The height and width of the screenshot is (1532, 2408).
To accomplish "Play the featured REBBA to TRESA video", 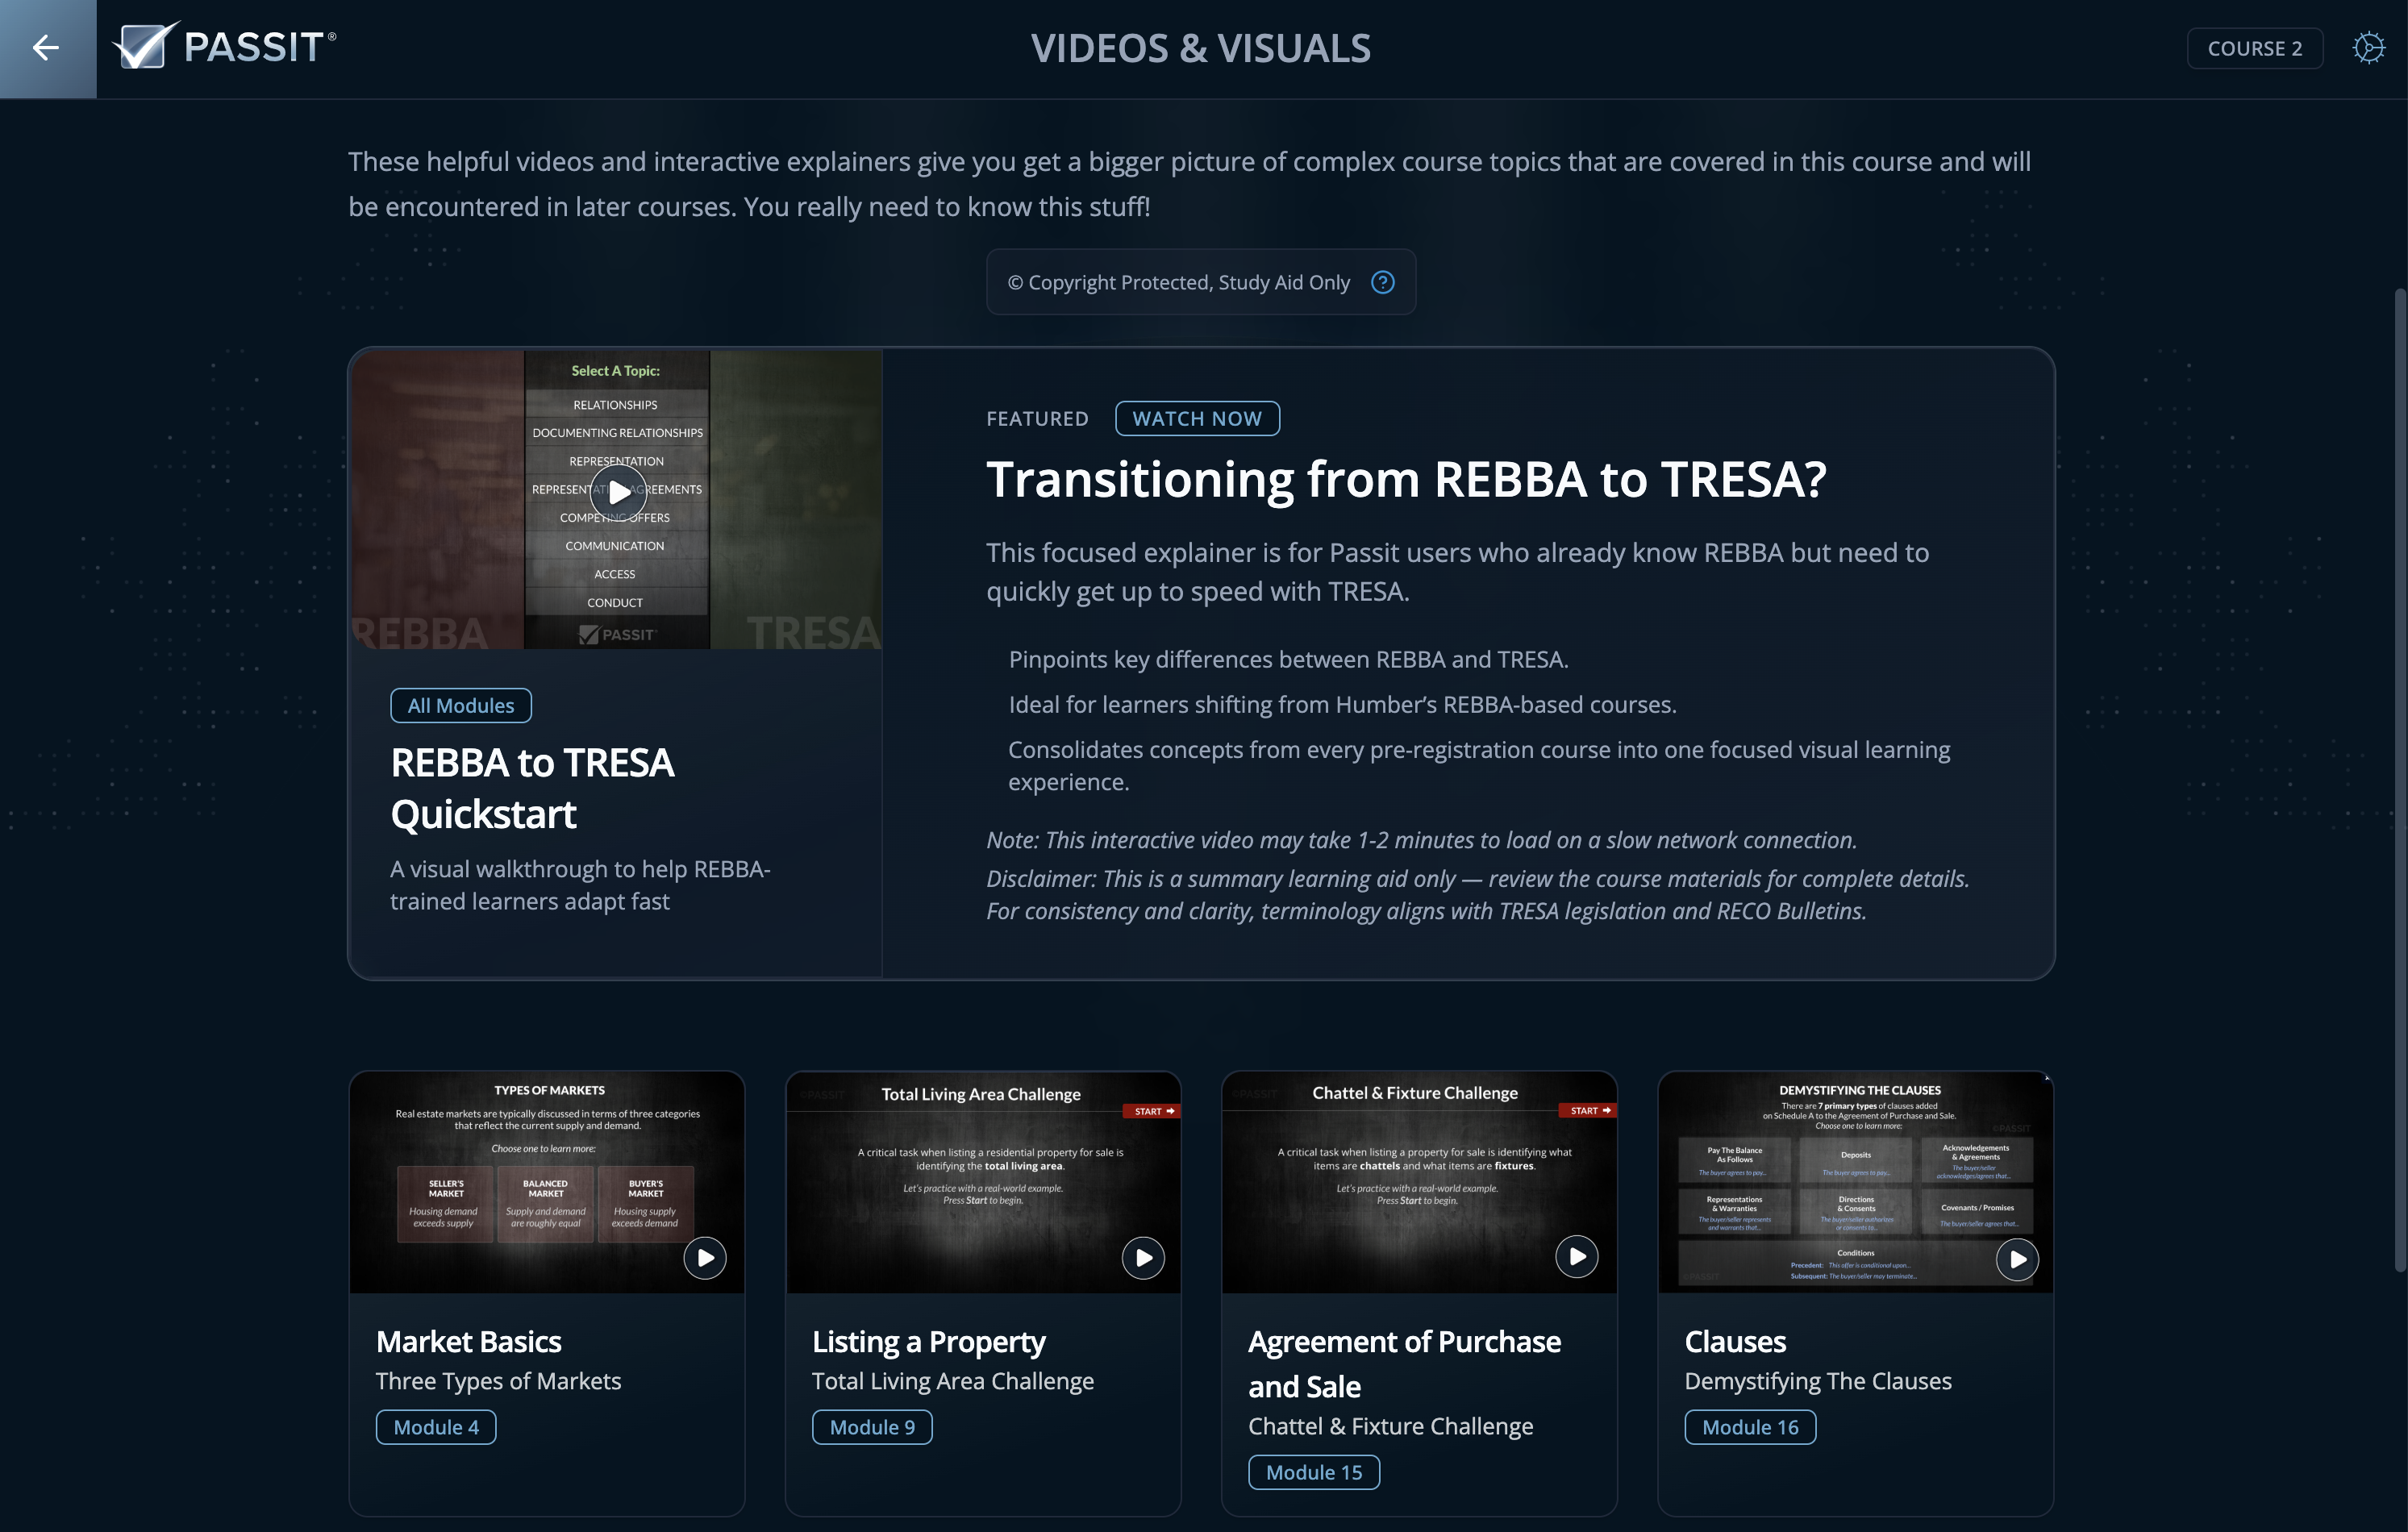I will pos(618,492).
